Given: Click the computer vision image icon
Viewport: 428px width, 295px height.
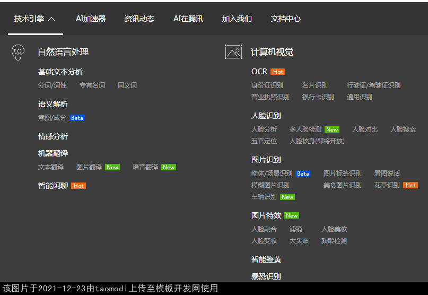Looking at the screenshot, I should tap(233, 51).
